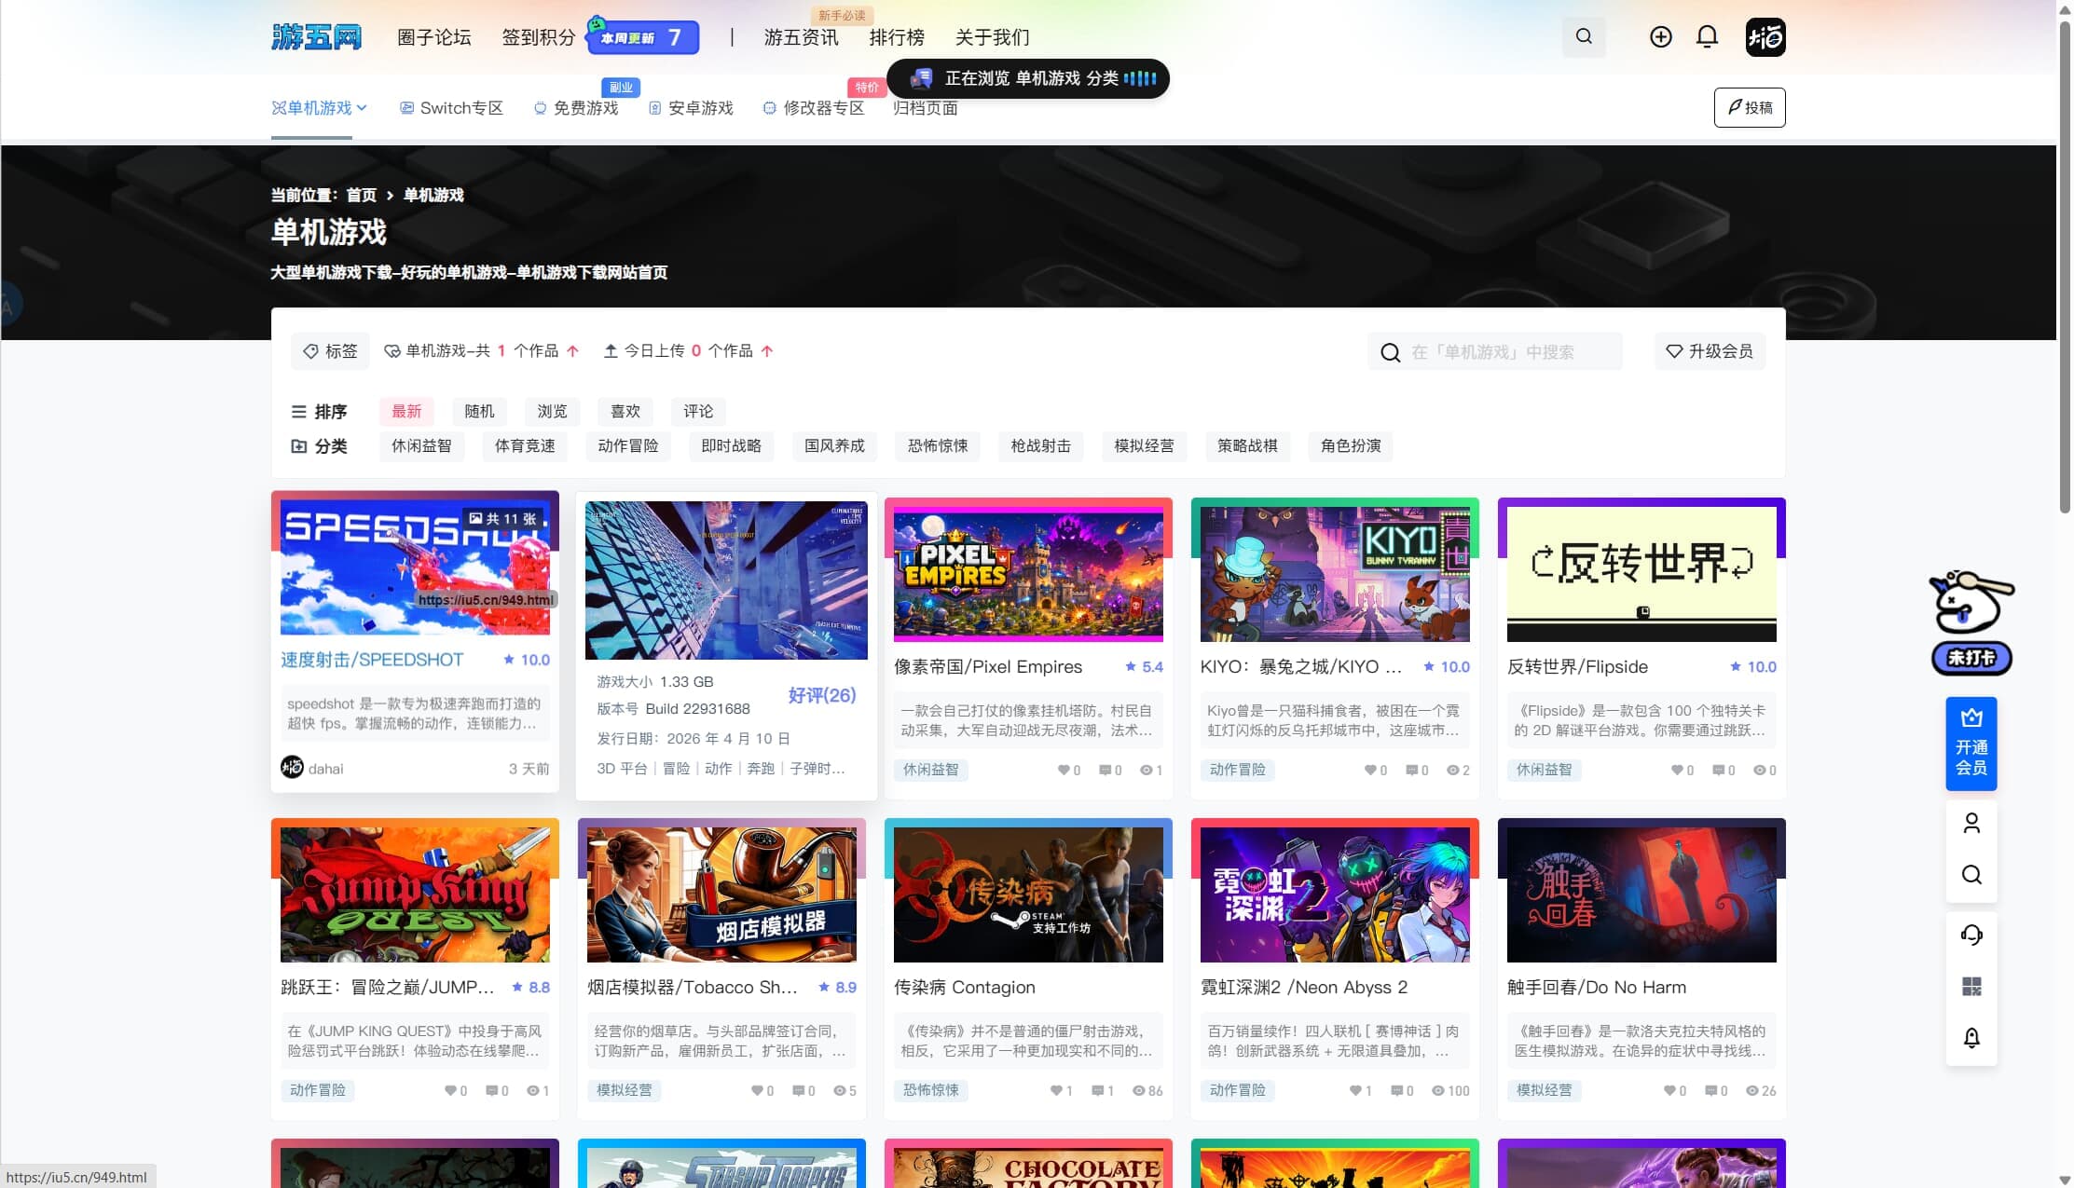Click the 未打卡 check-in mascot
Image resolution: width=2074 pixels, height=1188 pixels.
1971,621
